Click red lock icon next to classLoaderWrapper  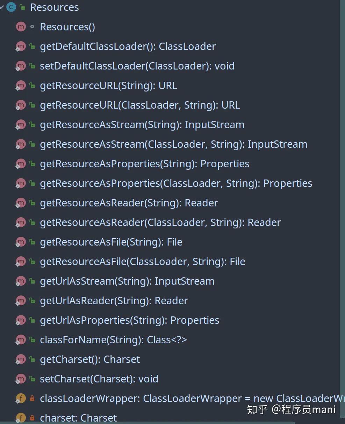coord(32,398)
